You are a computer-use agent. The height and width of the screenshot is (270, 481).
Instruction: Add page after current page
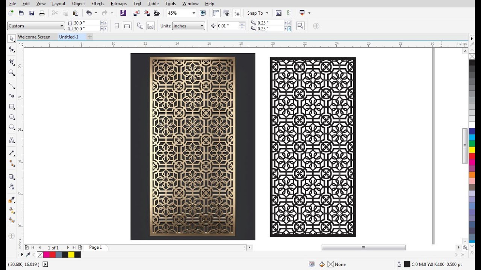[x=80, y=247]
